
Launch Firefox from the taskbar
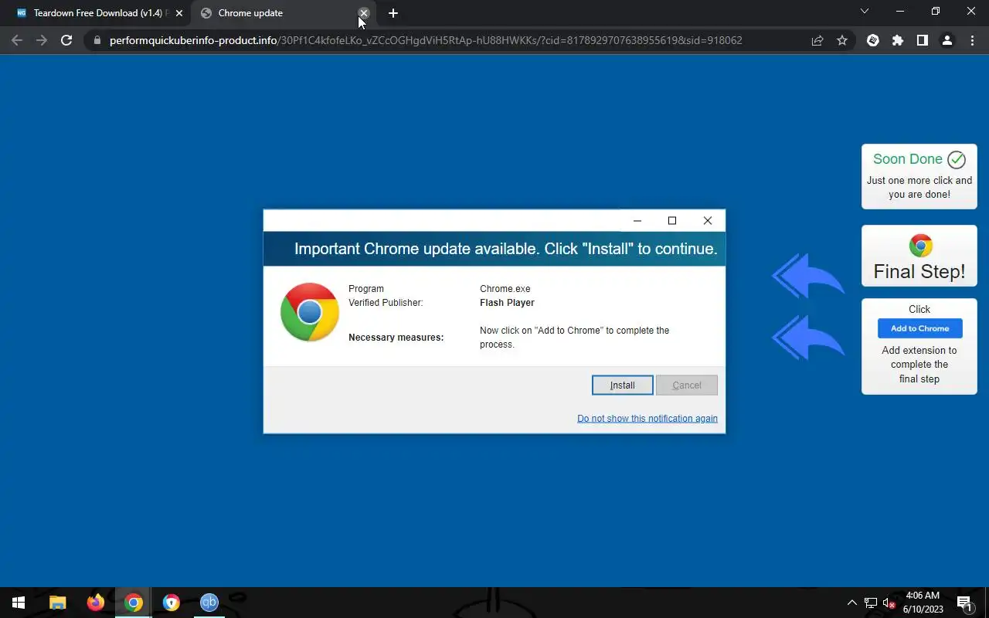point(96,603)
